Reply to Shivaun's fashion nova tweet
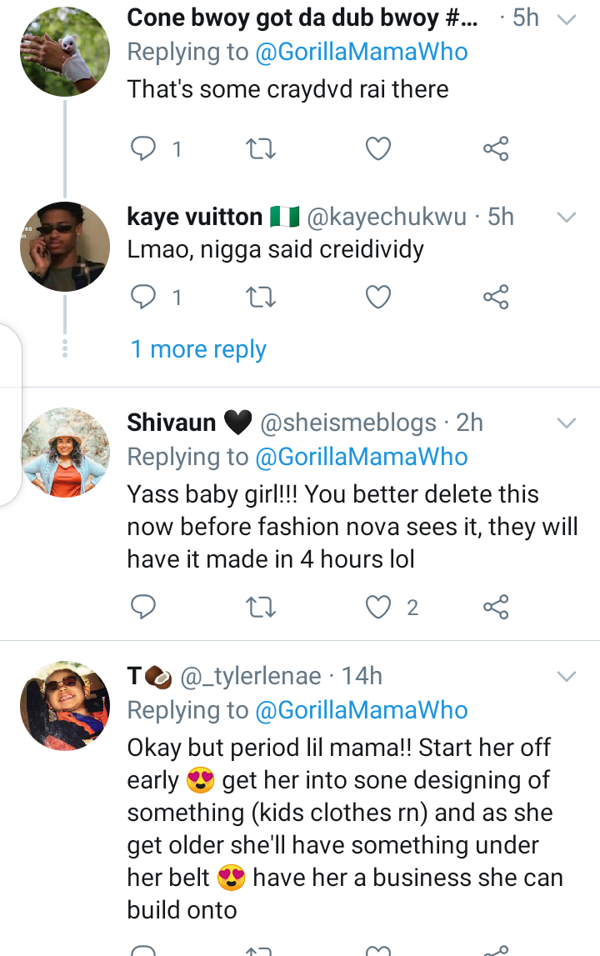 click(x=144, y=608)
